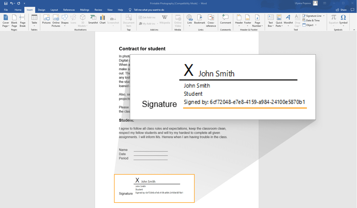This screenshot has width=357, height=208.
Task: Switch to the References tab
Action: tap(69, 10)
